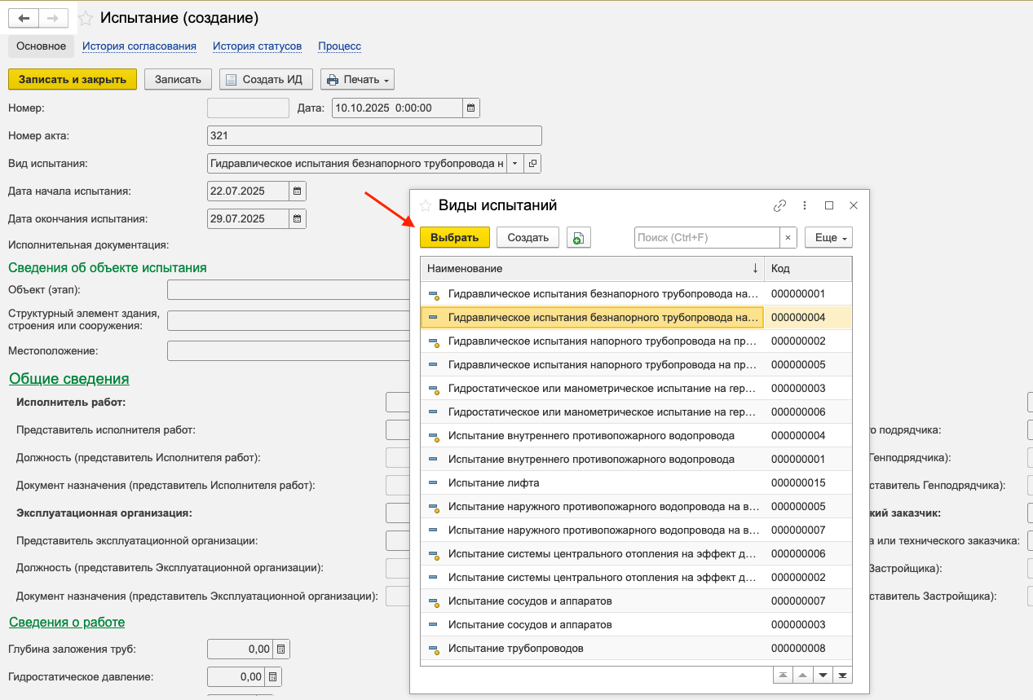Clear the search field with X
This screenshot has width=1033, height=700.
[x=788, y=237]
